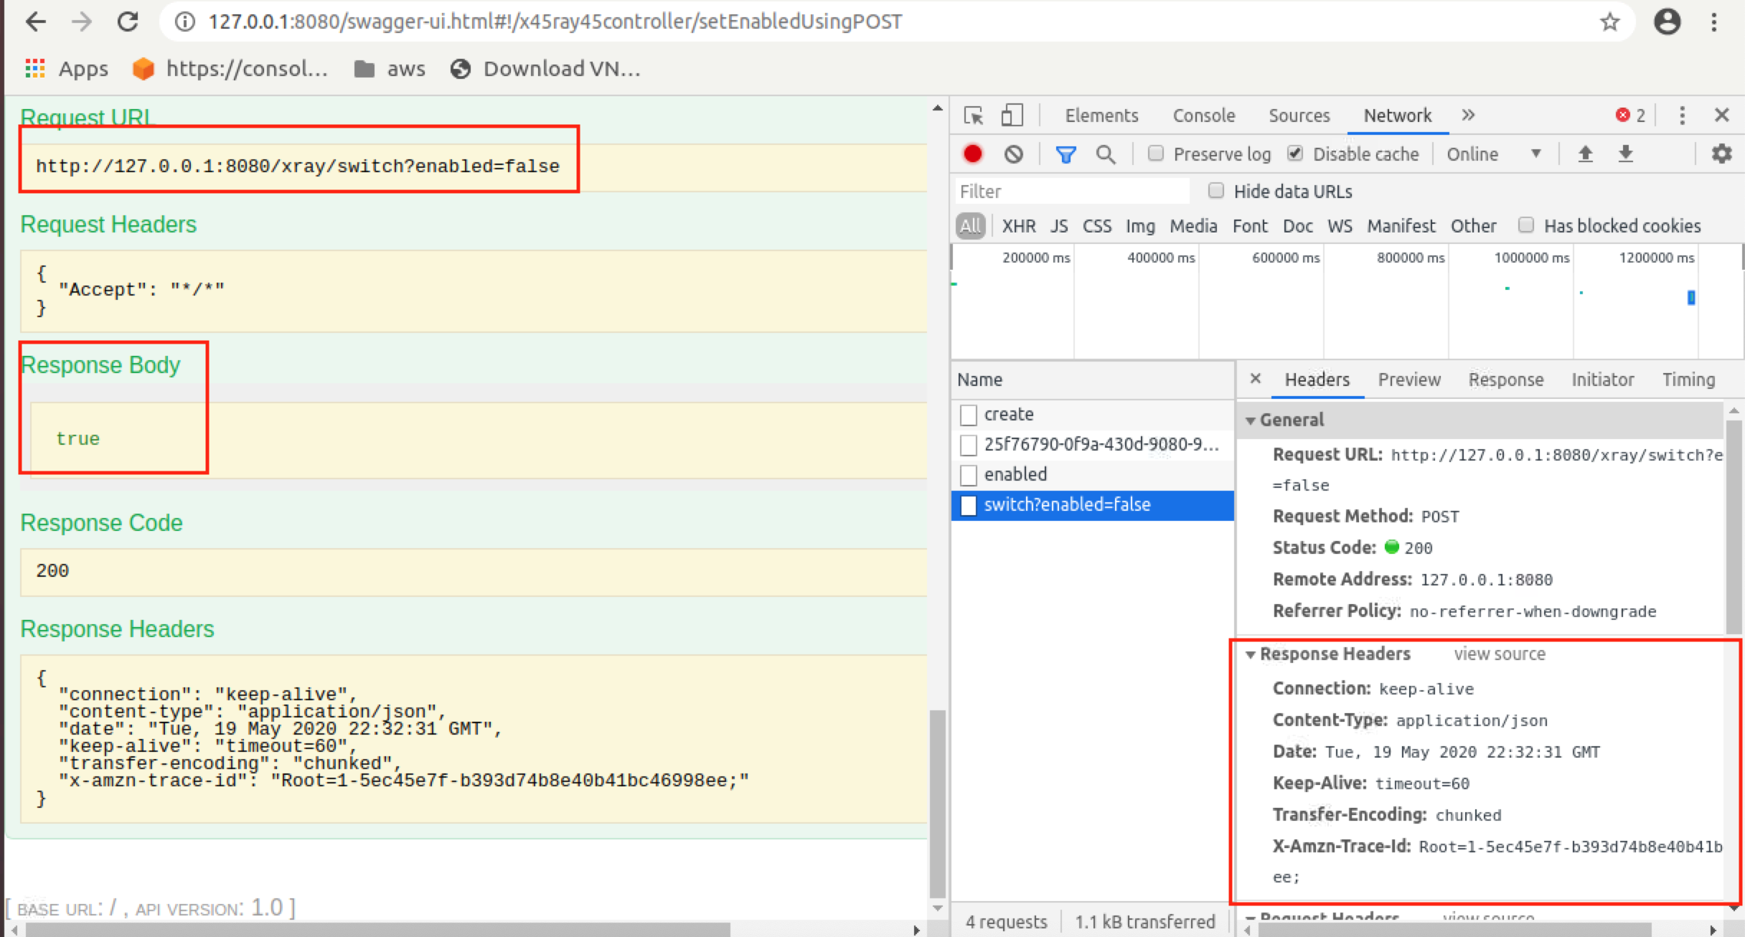The width and height of the screenshot is (1745, 937).
Task: Enable Preserve log
Action: coord(1156,154)
